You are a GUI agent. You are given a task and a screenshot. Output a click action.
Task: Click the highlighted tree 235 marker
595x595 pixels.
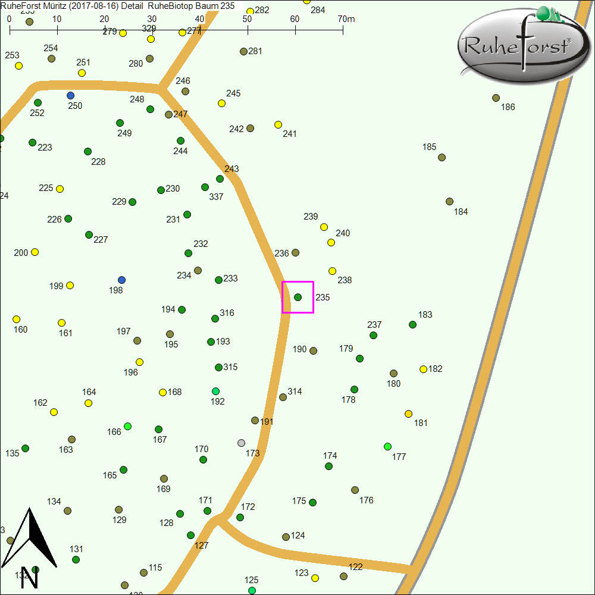298,297
